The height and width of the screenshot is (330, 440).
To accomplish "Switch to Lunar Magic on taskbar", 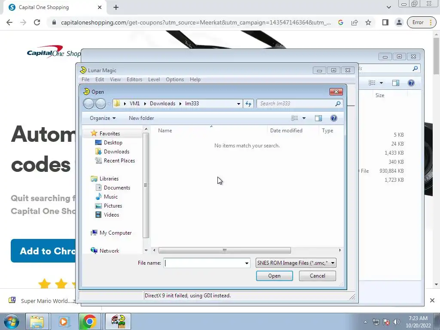I will (118, 321).
